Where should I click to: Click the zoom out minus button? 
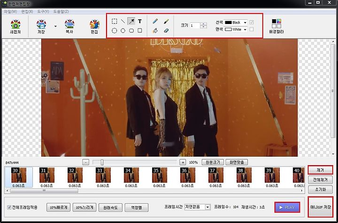tap(85, 162)
